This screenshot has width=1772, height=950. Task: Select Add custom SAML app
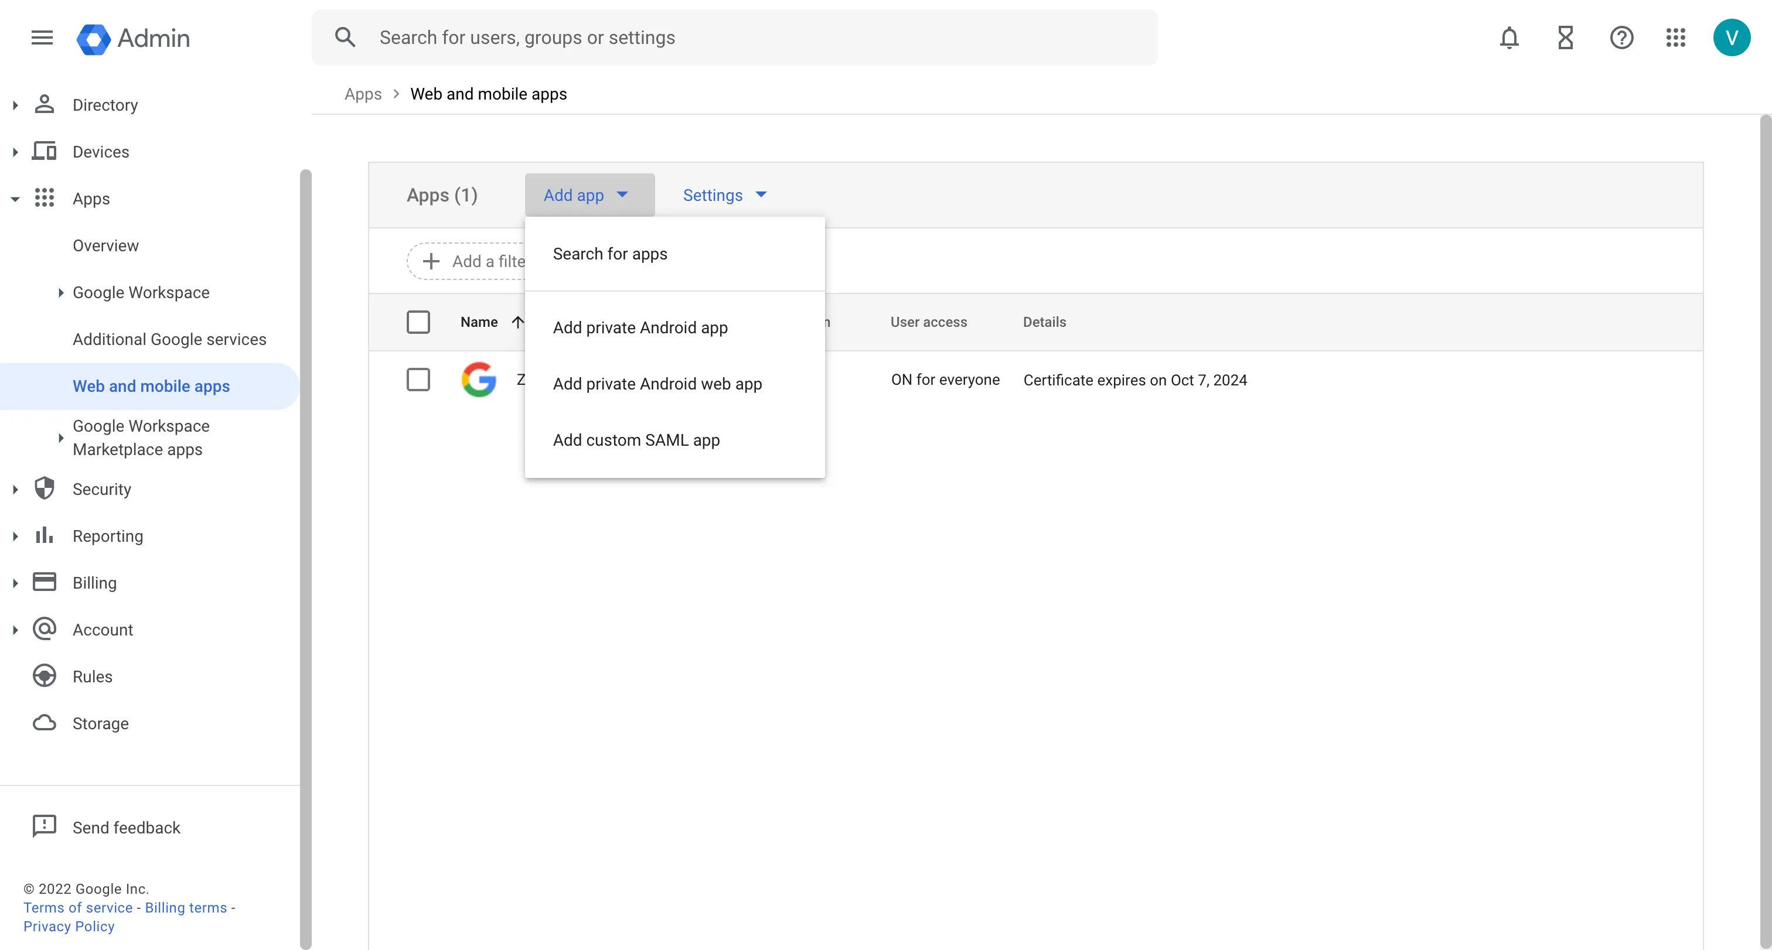point(636,440)
